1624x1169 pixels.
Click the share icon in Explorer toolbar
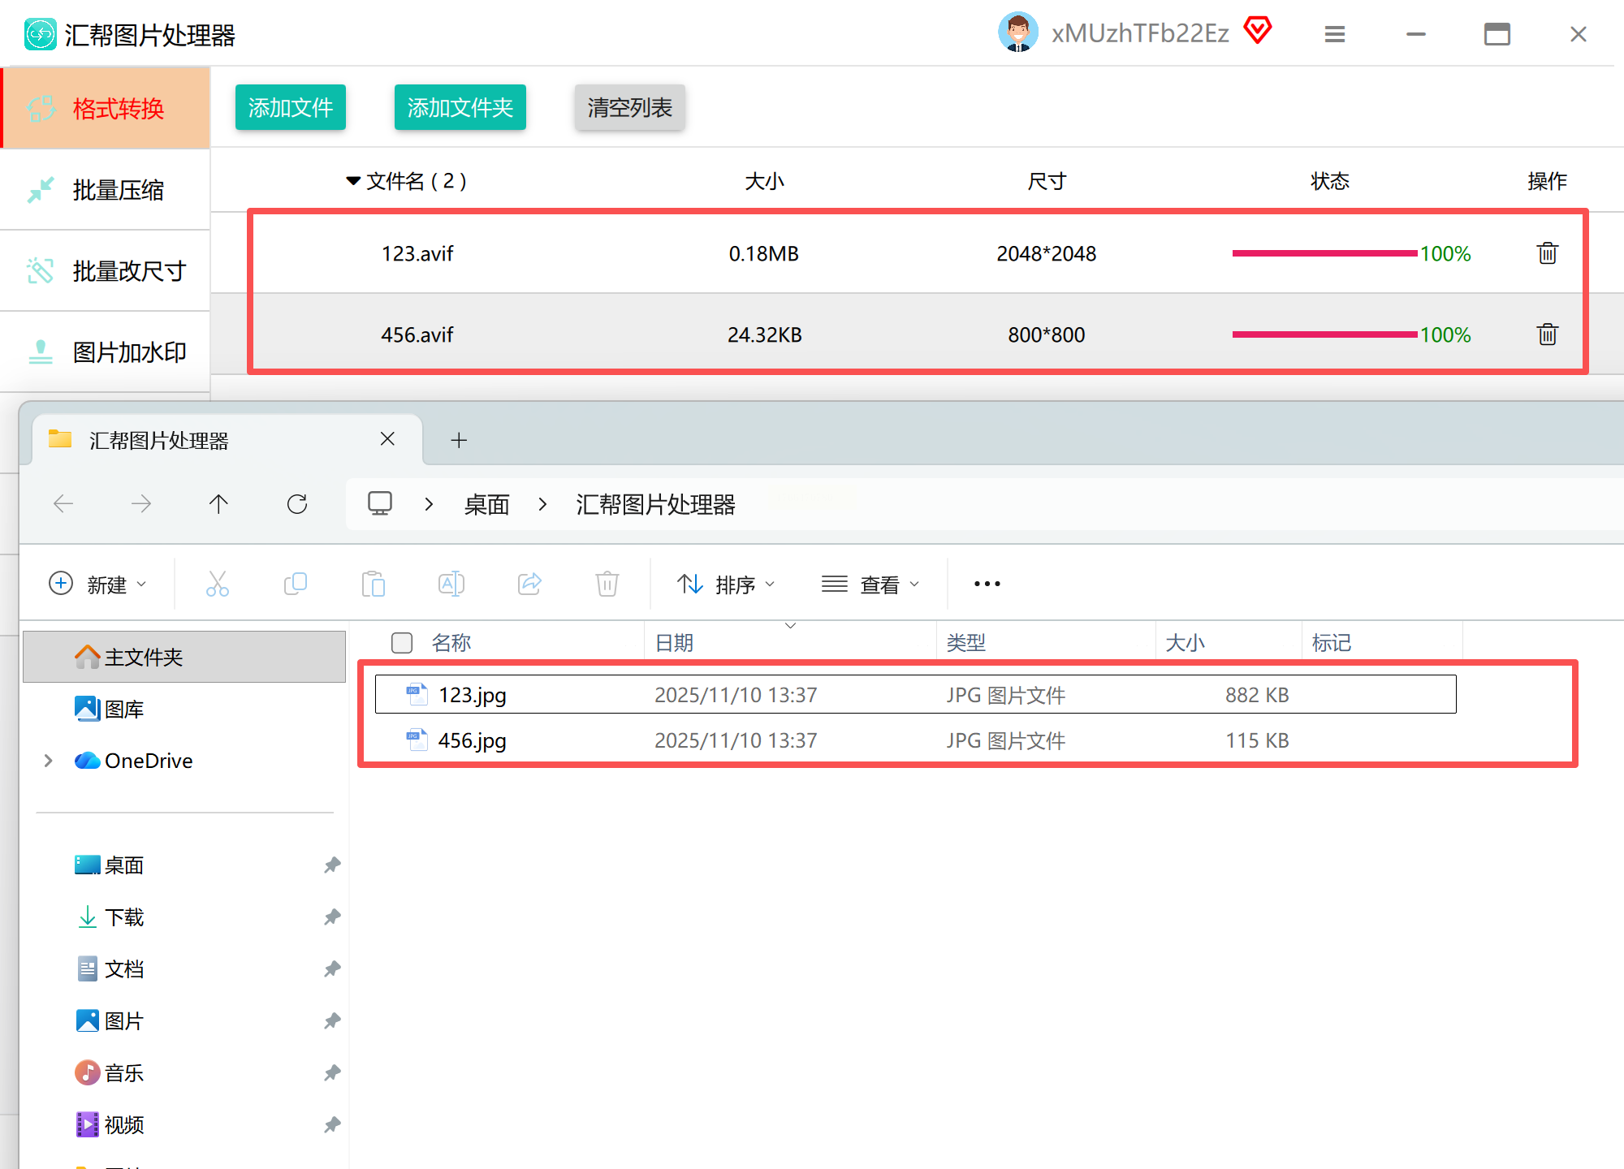[x=529, y=584]
